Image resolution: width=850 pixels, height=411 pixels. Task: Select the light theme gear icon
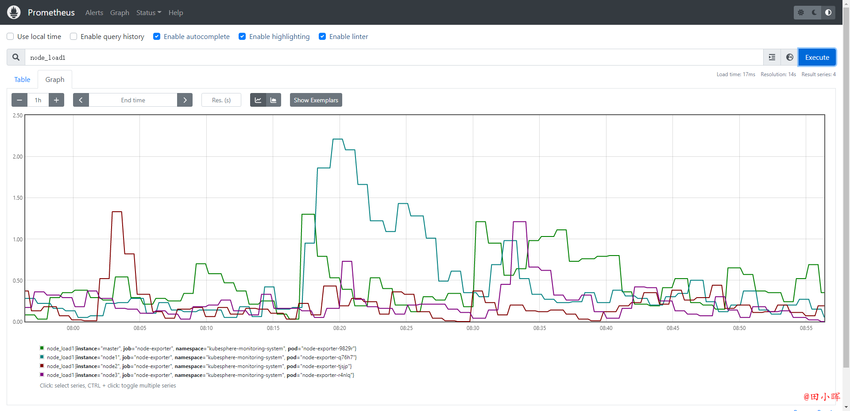pos(801,12)
